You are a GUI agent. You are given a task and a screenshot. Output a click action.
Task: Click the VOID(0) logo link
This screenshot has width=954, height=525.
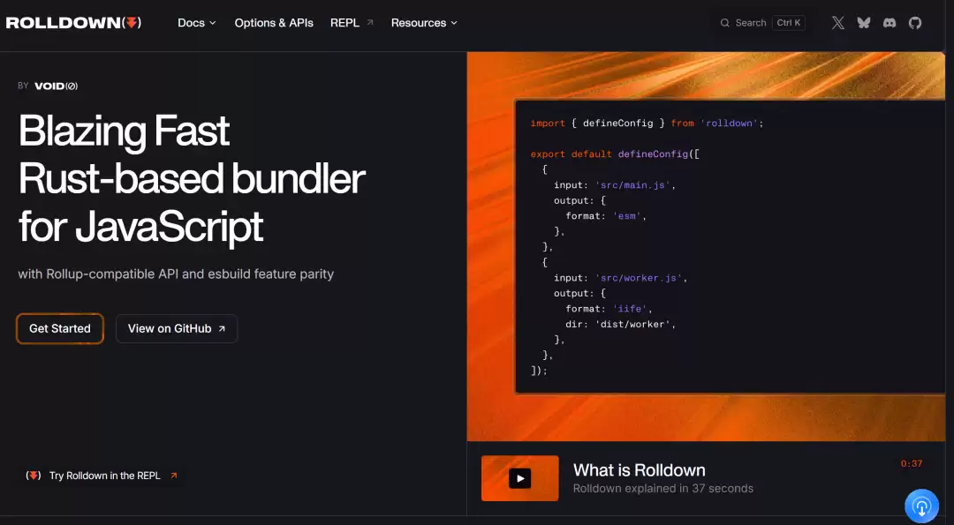point(56,86)
